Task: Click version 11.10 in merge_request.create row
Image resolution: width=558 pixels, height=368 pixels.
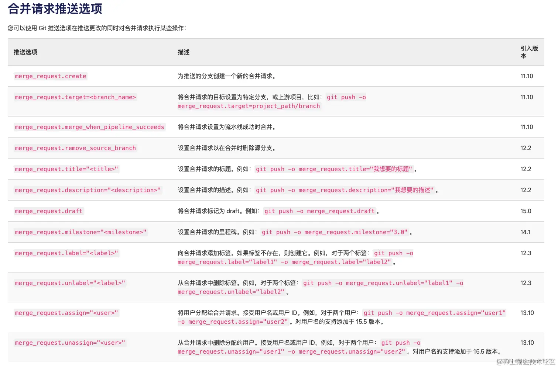Action: pyautogui.click(x=527, y=76)
